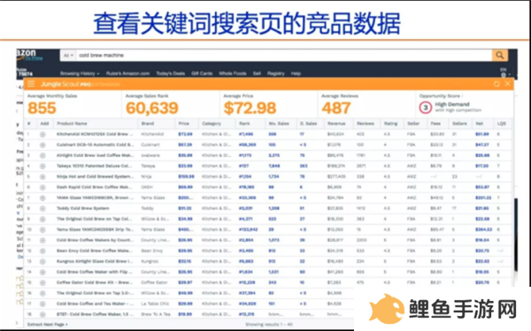Sort table by Brand column header

click(x=147, y=124)
